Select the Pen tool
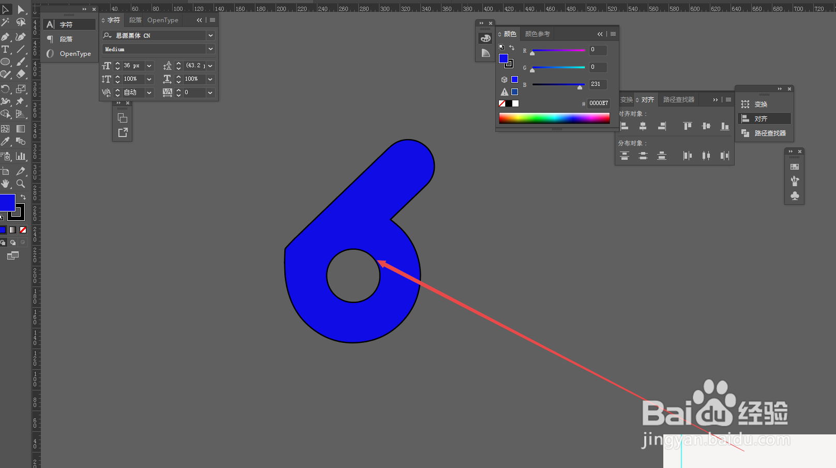 (6, 36)
